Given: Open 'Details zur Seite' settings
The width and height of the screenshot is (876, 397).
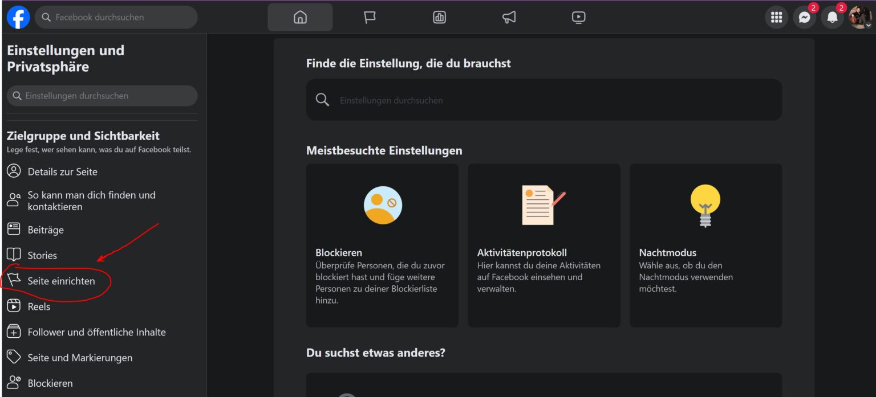Looking at the screenshot, I should coord(63,171).
